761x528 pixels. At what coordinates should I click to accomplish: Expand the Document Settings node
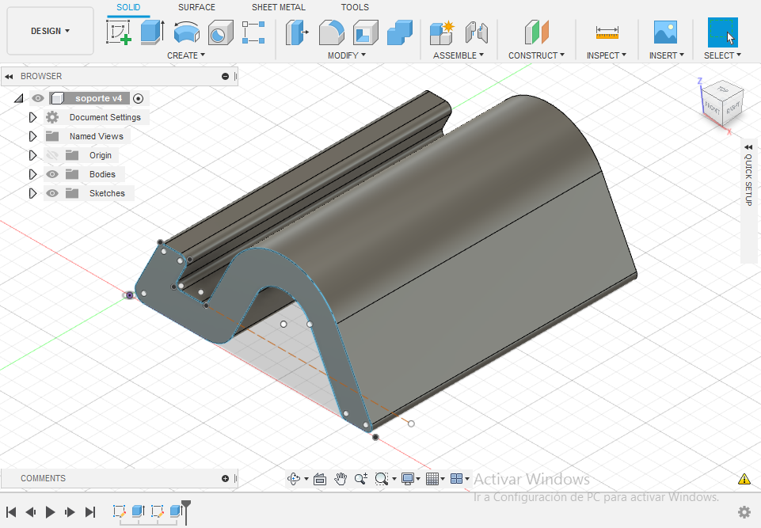tap(32, 117)
